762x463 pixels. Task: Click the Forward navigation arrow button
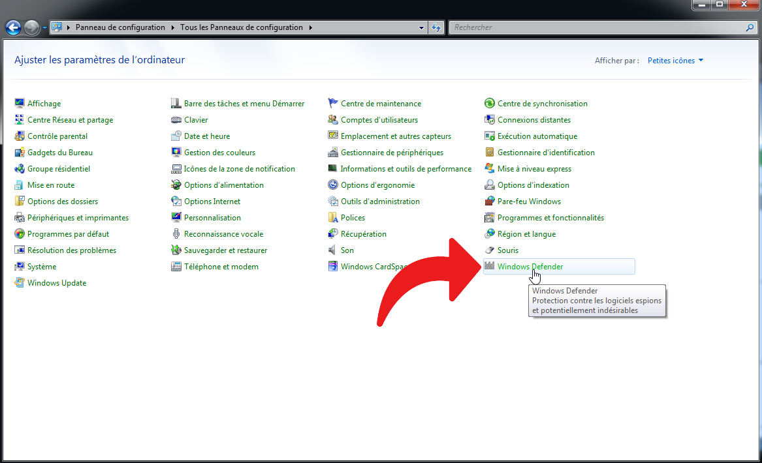31,27
